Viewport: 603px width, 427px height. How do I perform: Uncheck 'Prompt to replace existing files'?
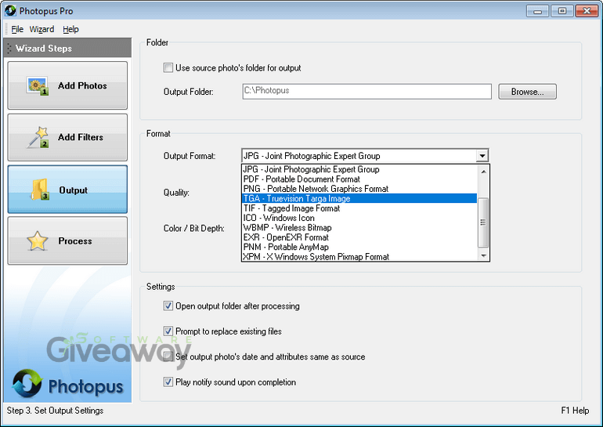click(168, 331)
